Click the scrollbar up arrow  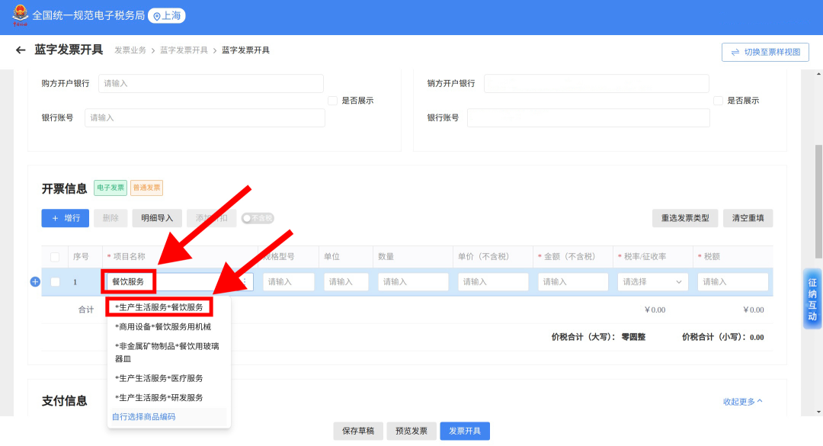818,74
